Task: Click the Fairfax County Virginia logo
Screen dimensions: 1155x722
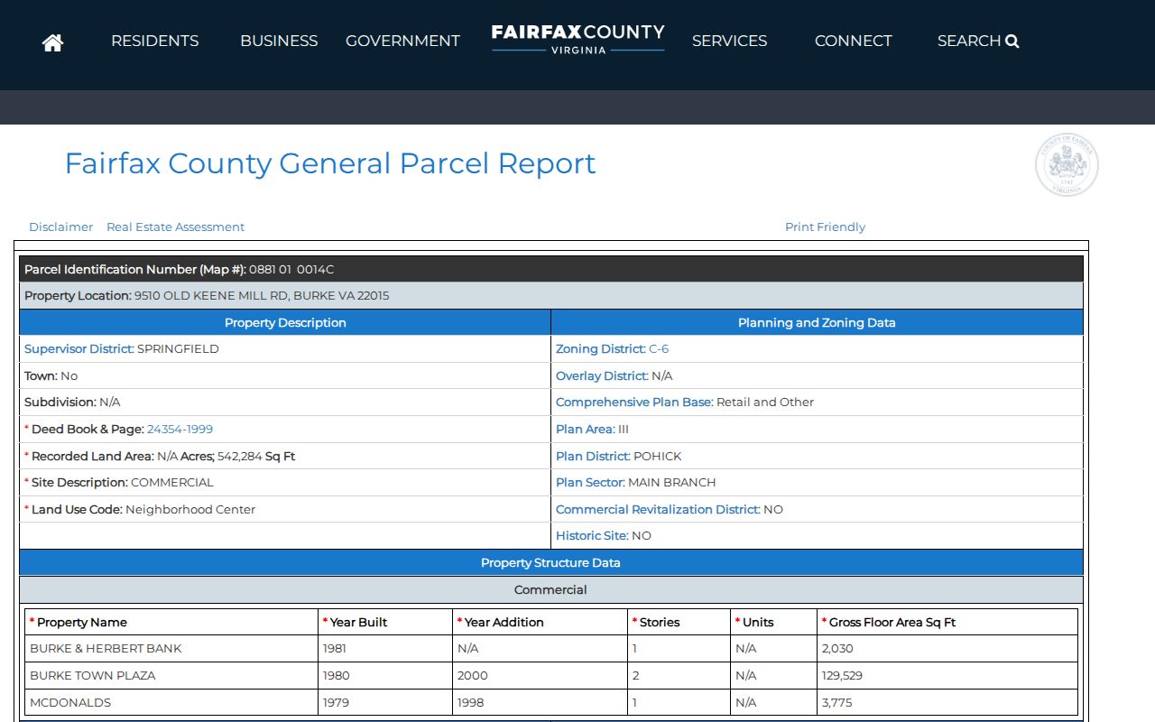Action: pos(577,39)
